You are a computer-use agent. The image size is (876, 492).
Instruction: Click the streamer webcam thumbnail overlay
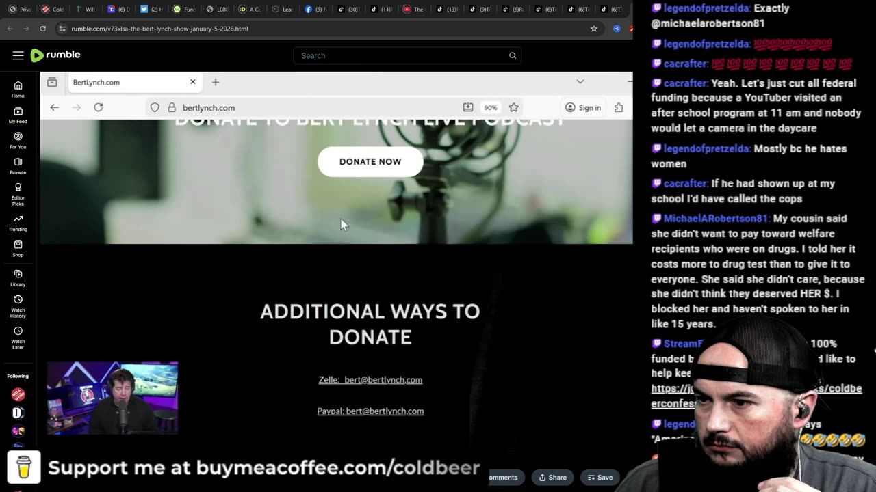coord(112,398)
